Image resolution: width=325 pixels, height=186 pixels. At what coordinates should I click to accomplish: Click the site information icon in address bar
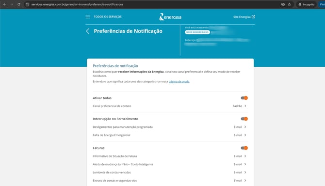point(27,4)
